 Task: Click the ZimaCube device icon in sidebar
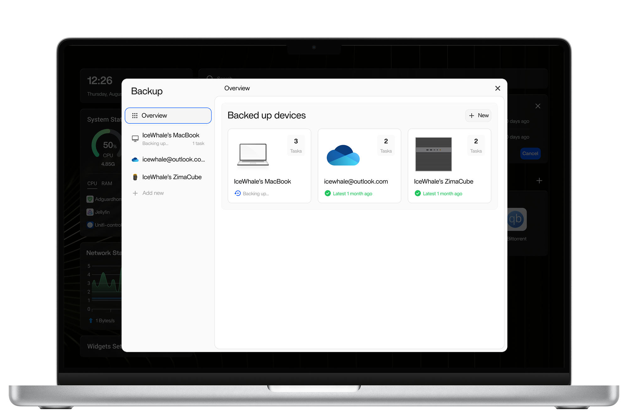tap(135, 177)
